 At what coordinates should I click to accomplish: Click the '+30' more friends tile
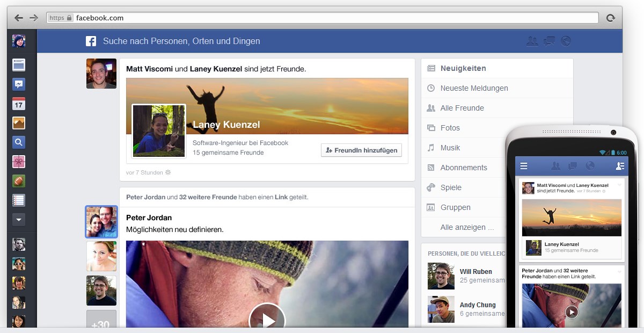click(x=101, y=320)
